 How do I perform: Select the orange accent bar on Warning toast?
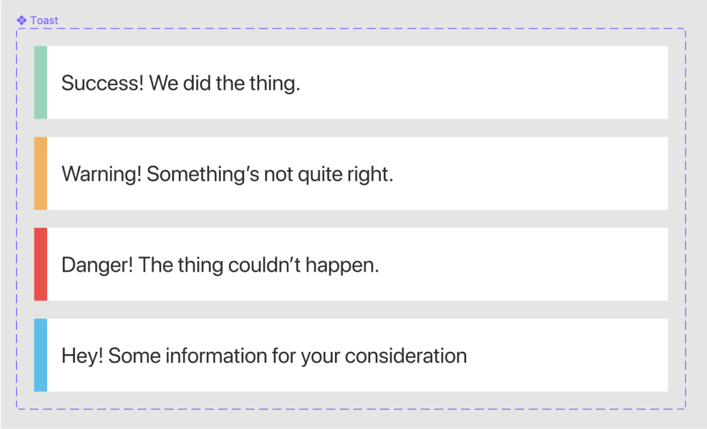point(41,174)
